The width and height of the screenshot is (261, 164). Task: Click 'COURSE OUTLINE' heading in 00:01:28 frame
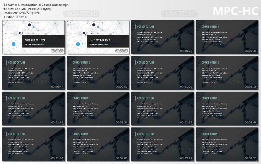pos(81,98)
